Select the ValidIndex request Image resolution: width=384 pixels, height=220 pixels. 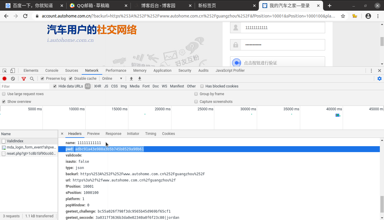point(29,141)
